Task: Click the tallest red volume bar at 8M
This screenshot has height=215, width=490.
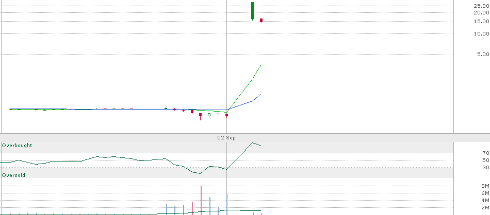Action: 201,200
